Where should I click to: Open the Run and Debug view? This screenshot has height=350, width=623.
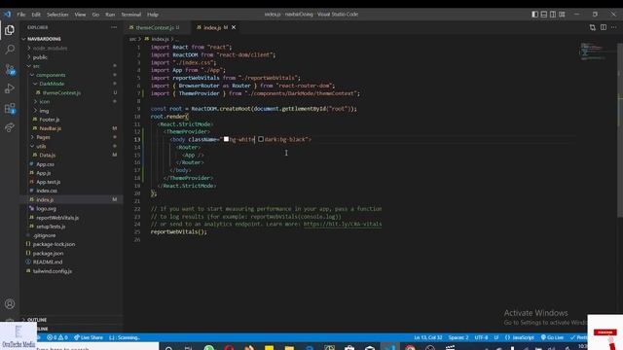pos(10,88)
